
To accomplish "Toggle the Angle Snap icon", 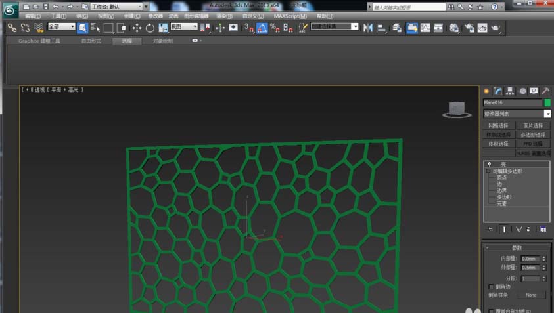I will click(x=262, y=28).
